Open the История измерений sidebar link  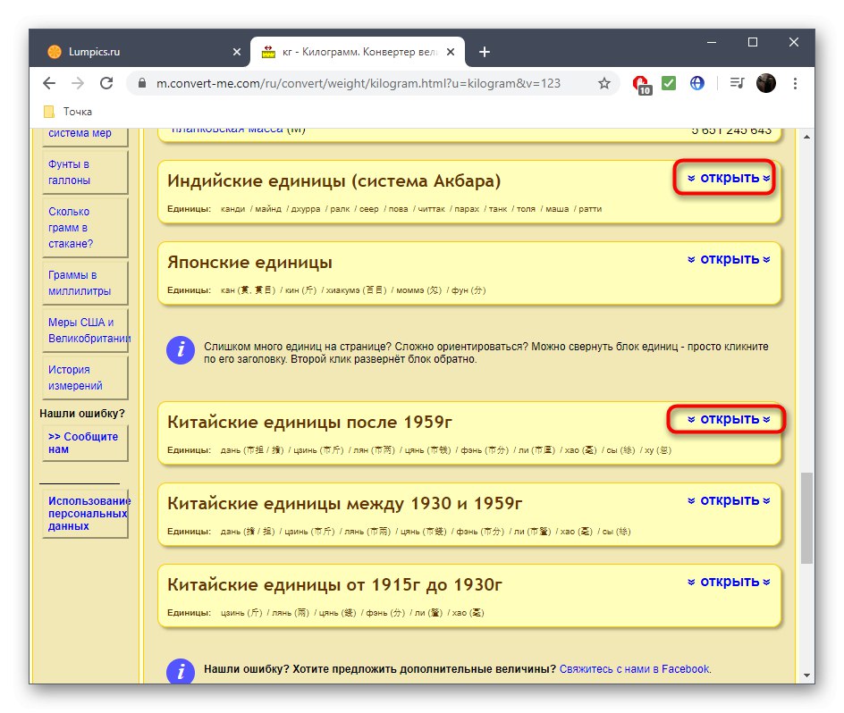[75, 378]
